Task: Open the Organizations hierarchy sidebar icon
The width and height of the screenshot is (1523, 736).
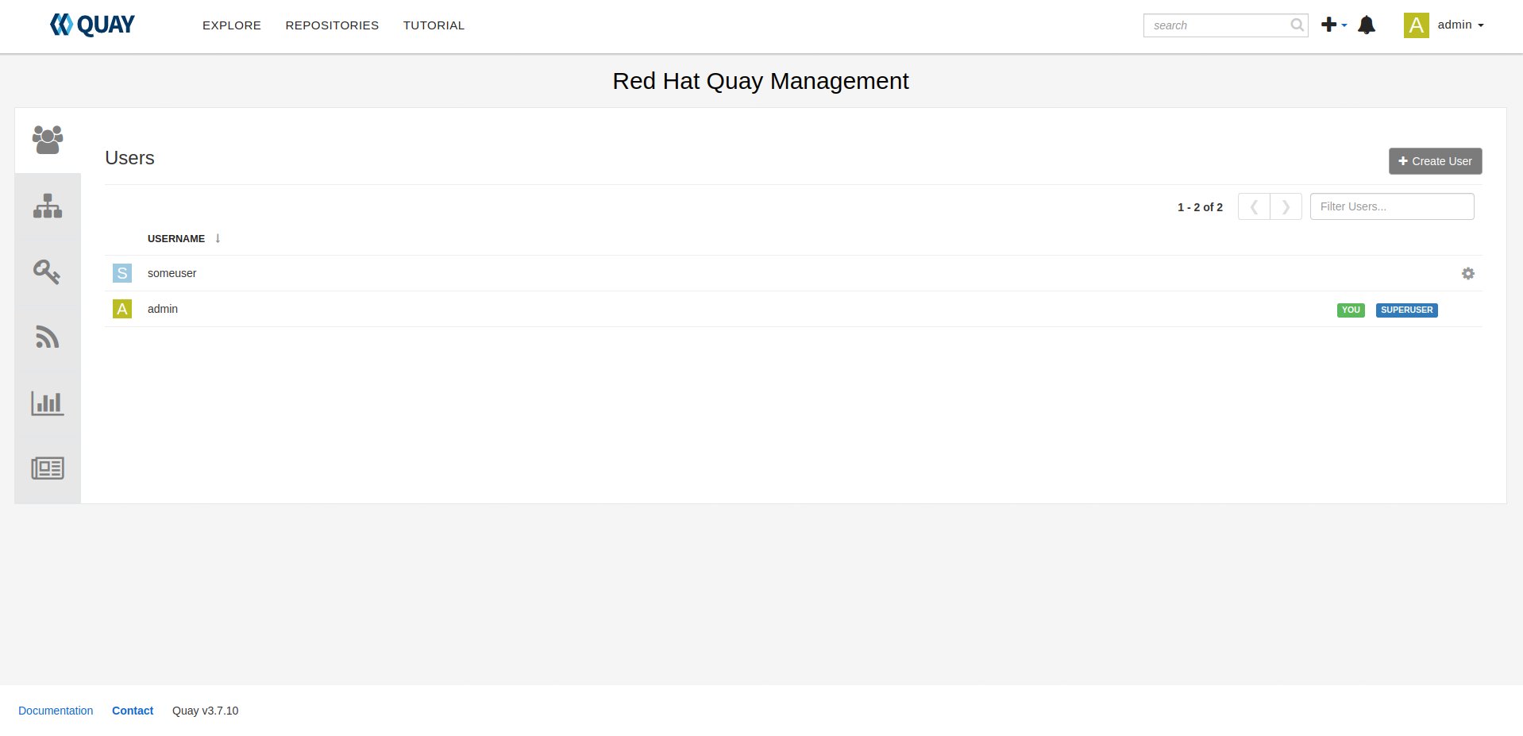Action: (48, 206)
